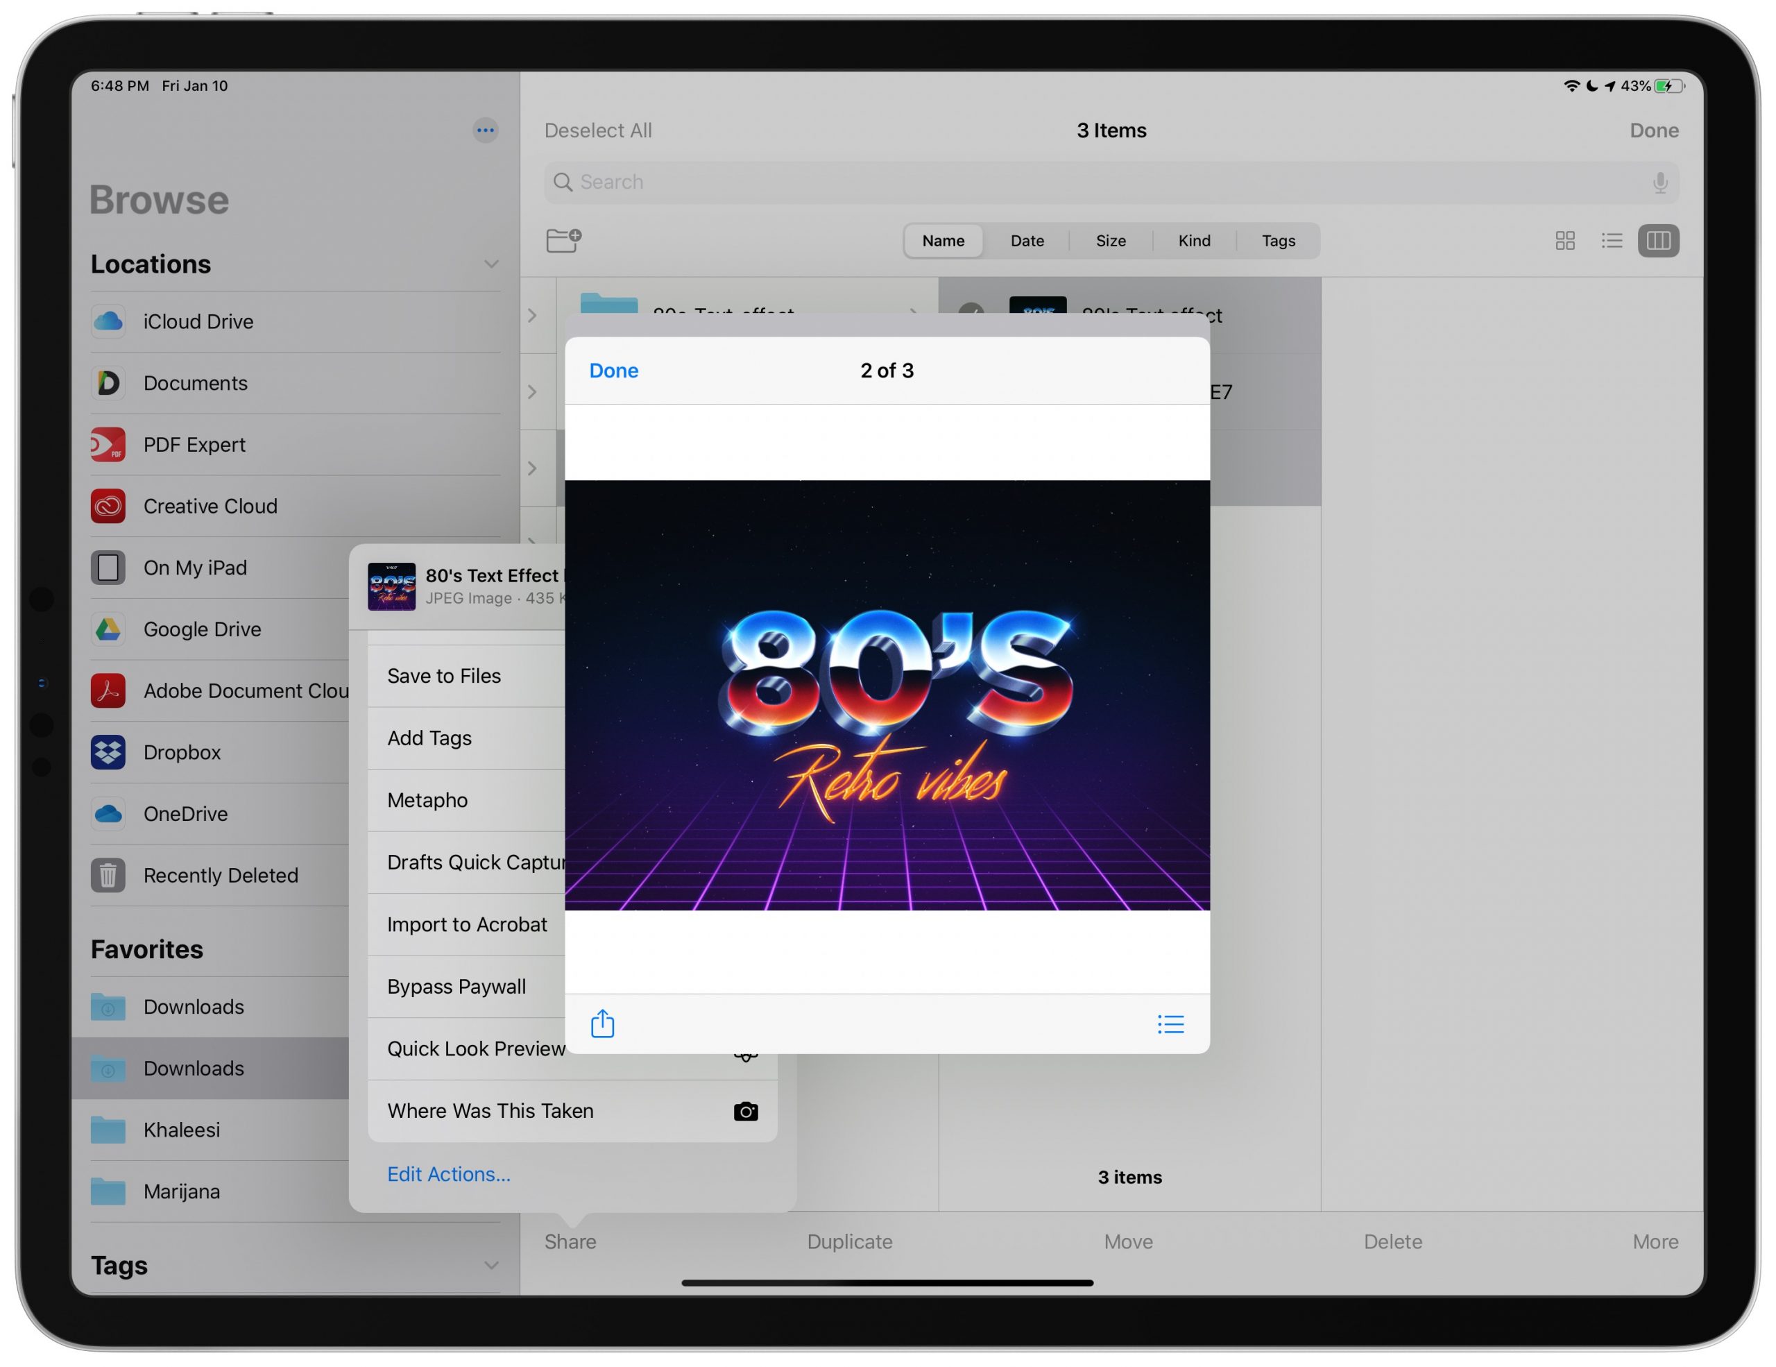
Task: Switch to grid view layout icon
Action: point(1566,240)
